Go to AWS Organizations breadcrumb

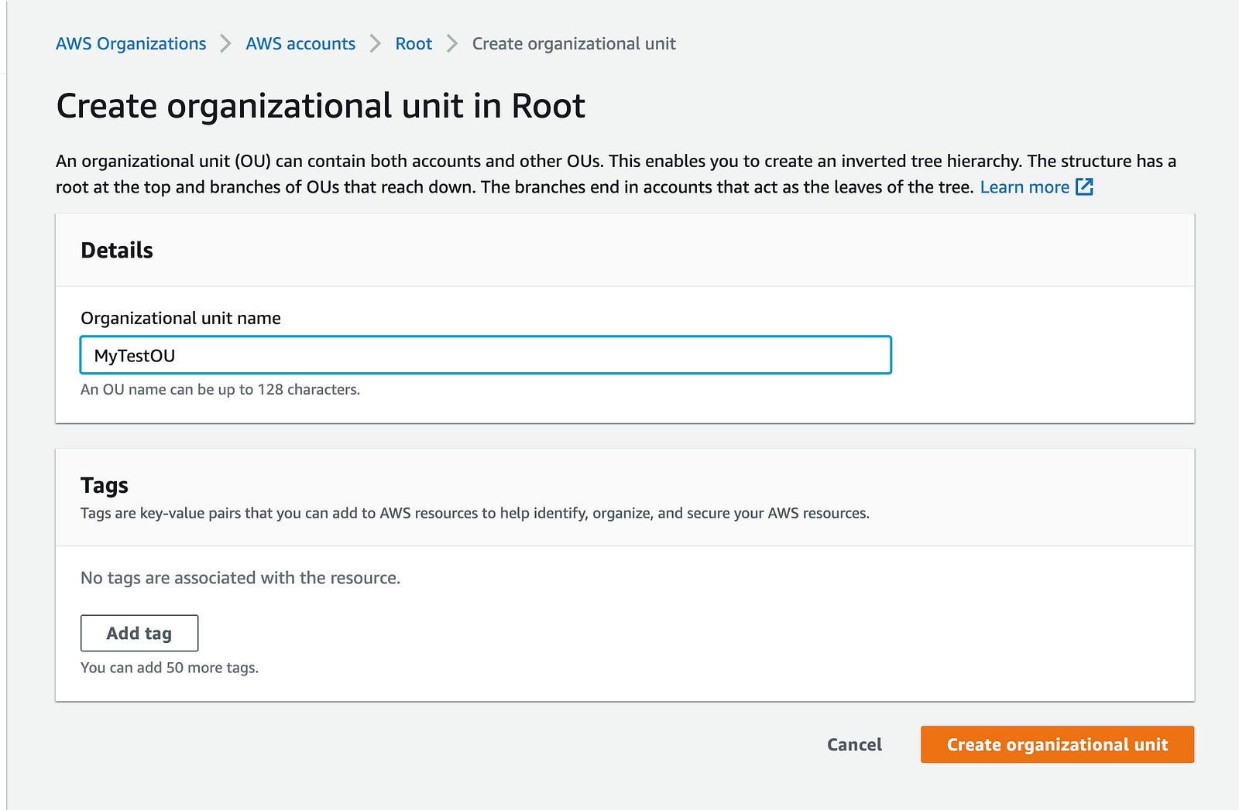131,44
